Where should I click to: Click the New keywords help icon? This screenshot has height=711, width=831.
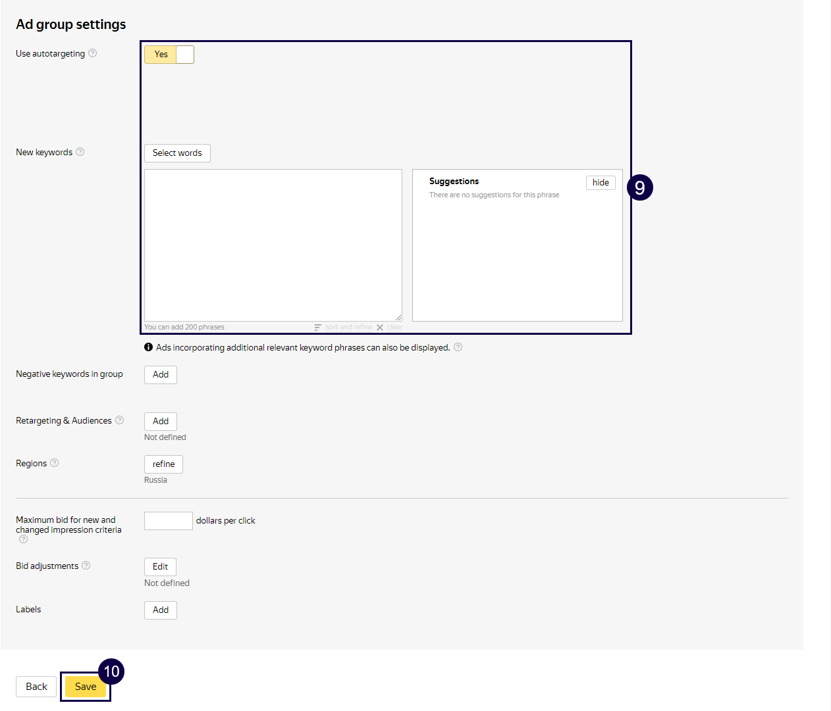pos(80,151)
